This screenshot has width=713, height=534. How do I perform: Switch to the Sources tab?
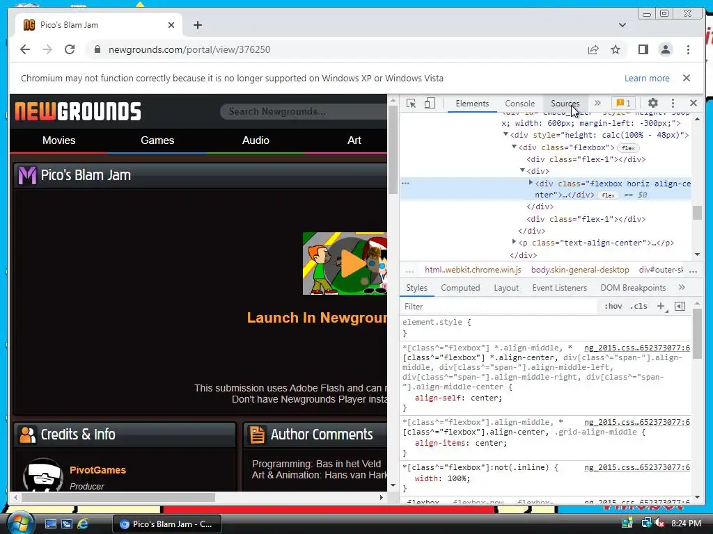pos(565,104)
